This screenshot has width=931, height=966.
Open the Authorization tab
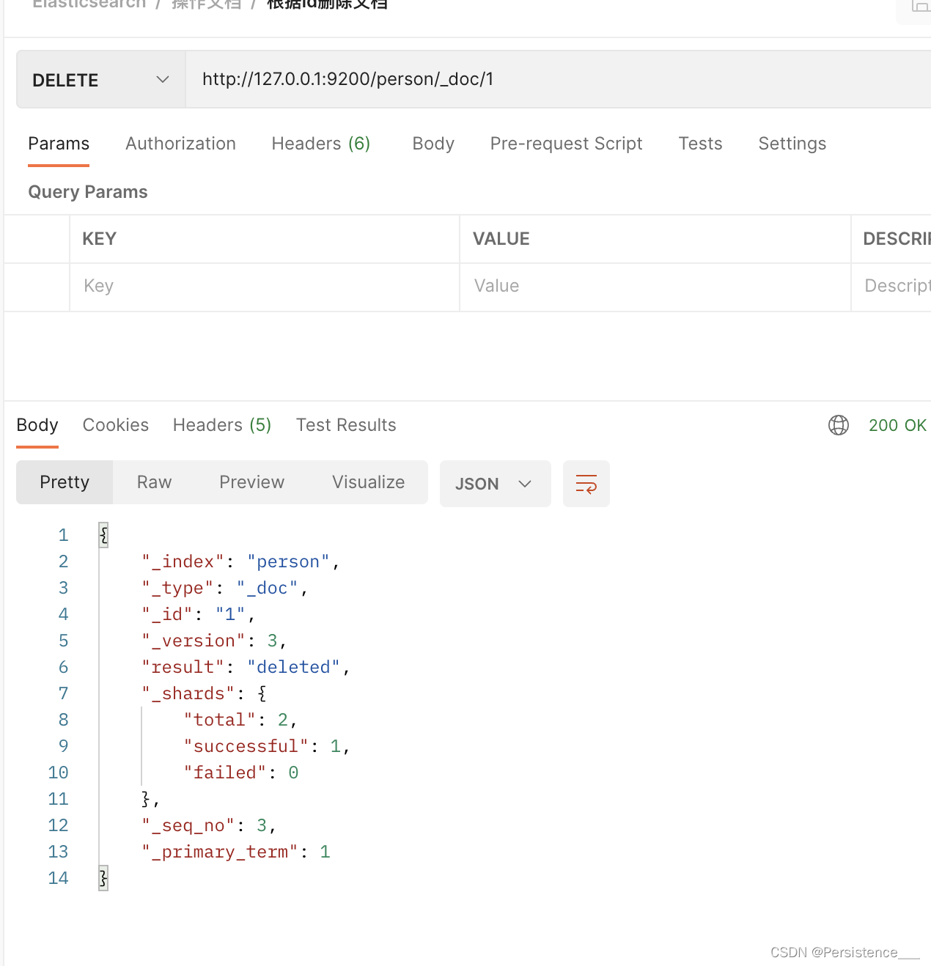point(180,144)
